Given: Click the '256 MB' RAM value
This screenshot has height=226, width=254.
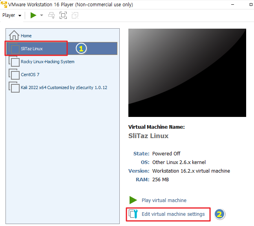Looking at the screenshot, I should pos(161,180).
